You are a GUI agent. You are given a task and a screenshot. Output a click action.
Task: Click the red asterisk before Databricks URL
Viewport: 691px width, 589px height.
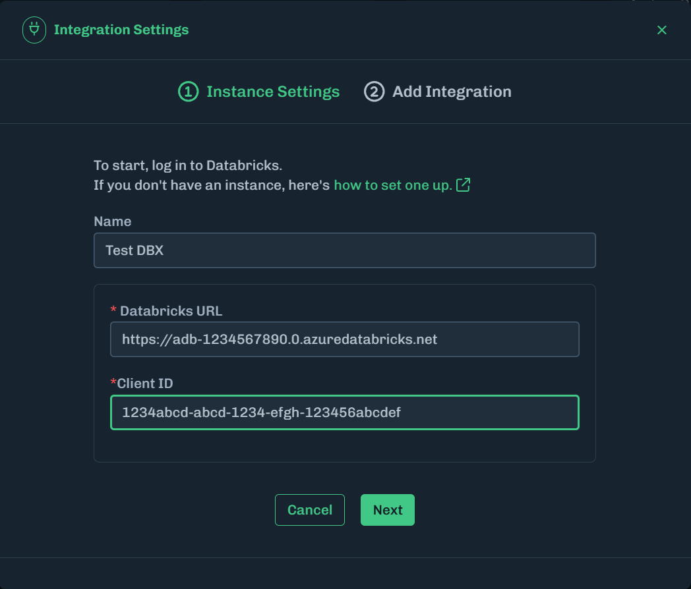(113, 310)
